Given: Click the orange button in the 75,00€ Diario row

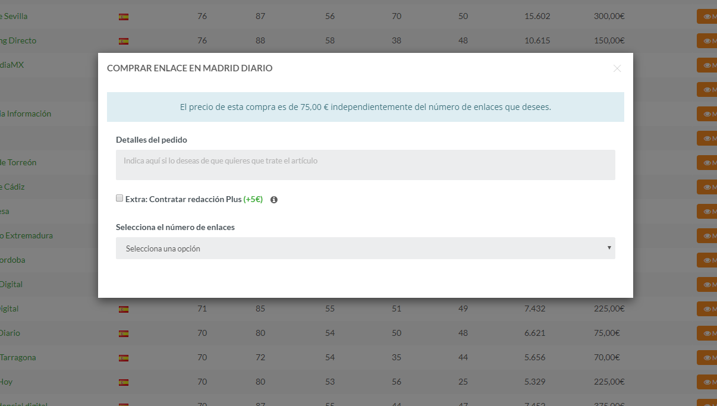Looking at the screenshot, I should point(707,333).
